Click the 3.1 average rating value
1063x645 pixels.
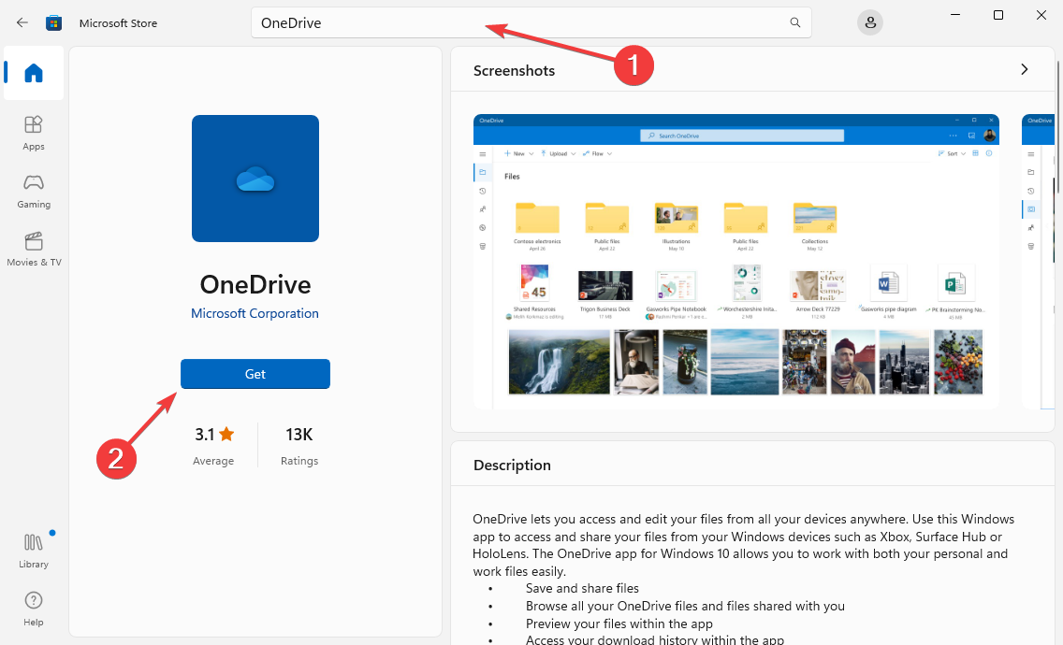point(205,435)
